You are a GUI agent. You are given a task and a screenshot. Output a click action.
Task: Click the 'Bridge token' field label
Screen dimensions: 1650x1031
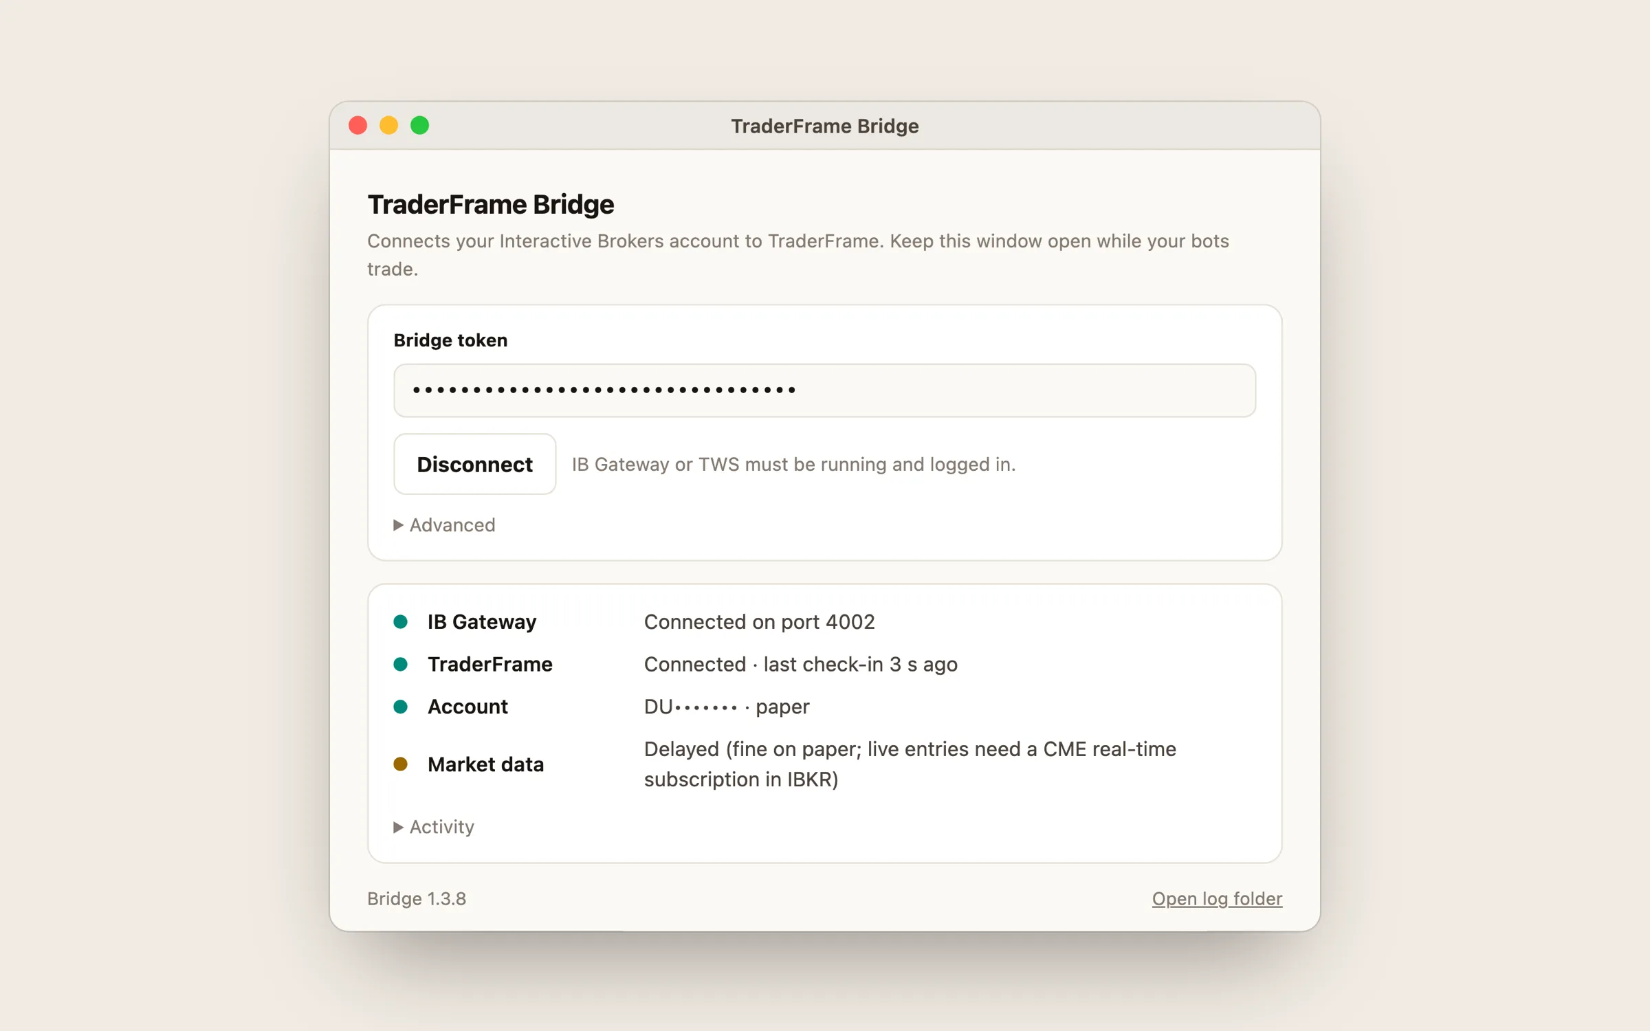pos(450,340)
